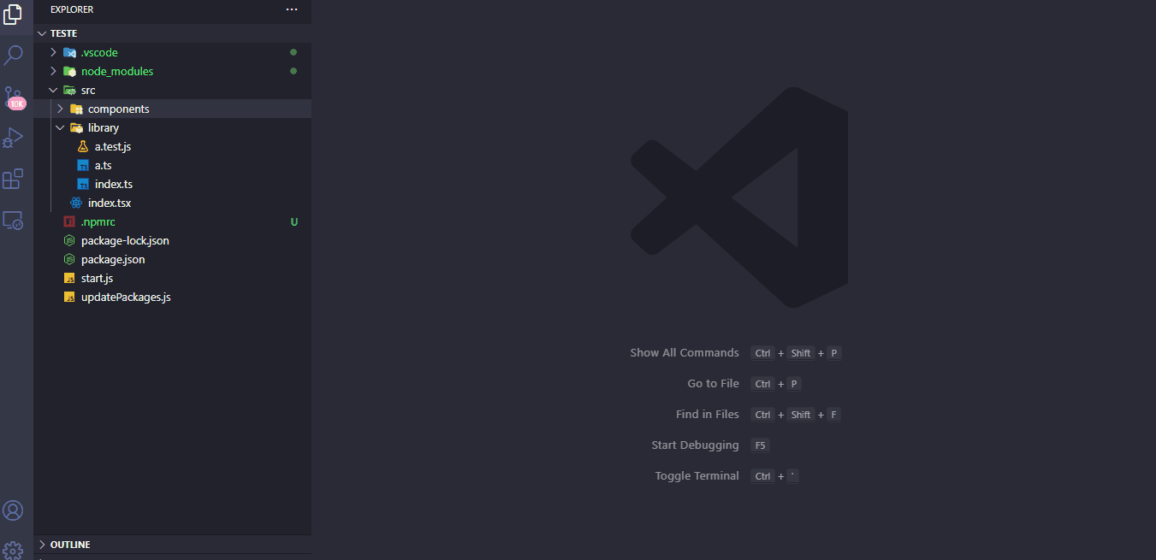Click the EXPLORER panel title
The width and height of the screenshot is (1156, 560).
click(x=72, y=9)
